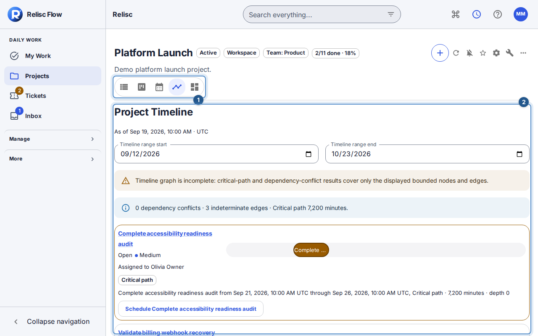Click the 2/11 done progress chip
Screen dimensions: 538x336
tap(335, 53)
